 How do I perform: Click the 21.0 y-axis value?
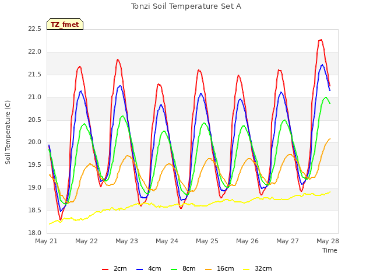(x=34, y=97)
